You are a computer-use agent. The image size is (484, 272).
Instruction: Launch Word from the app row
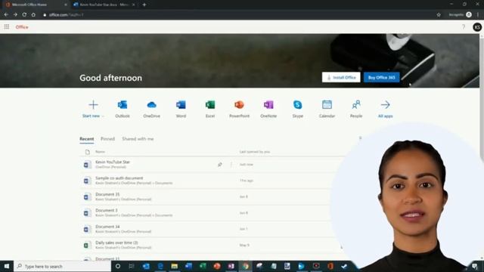tap(181, 109)
